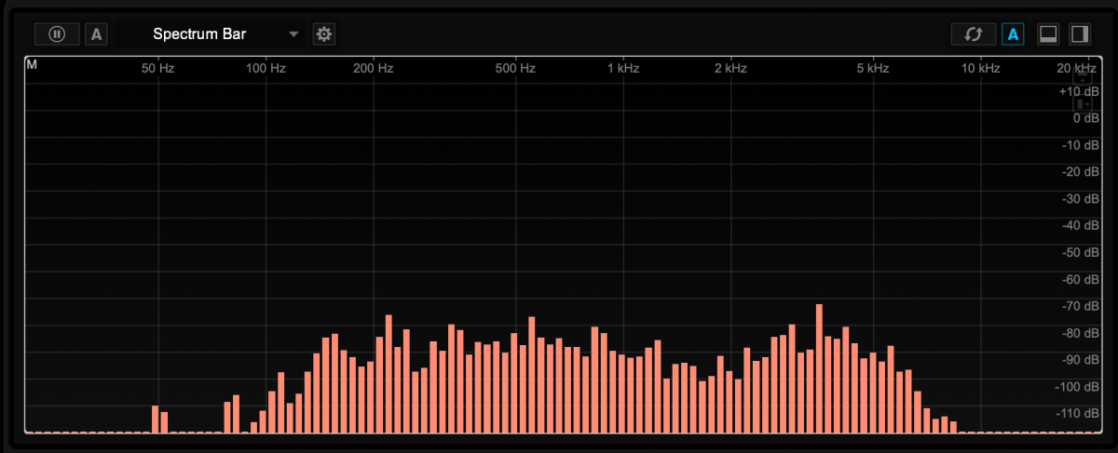Show the right side panel layout icon

coord(1080,34)
